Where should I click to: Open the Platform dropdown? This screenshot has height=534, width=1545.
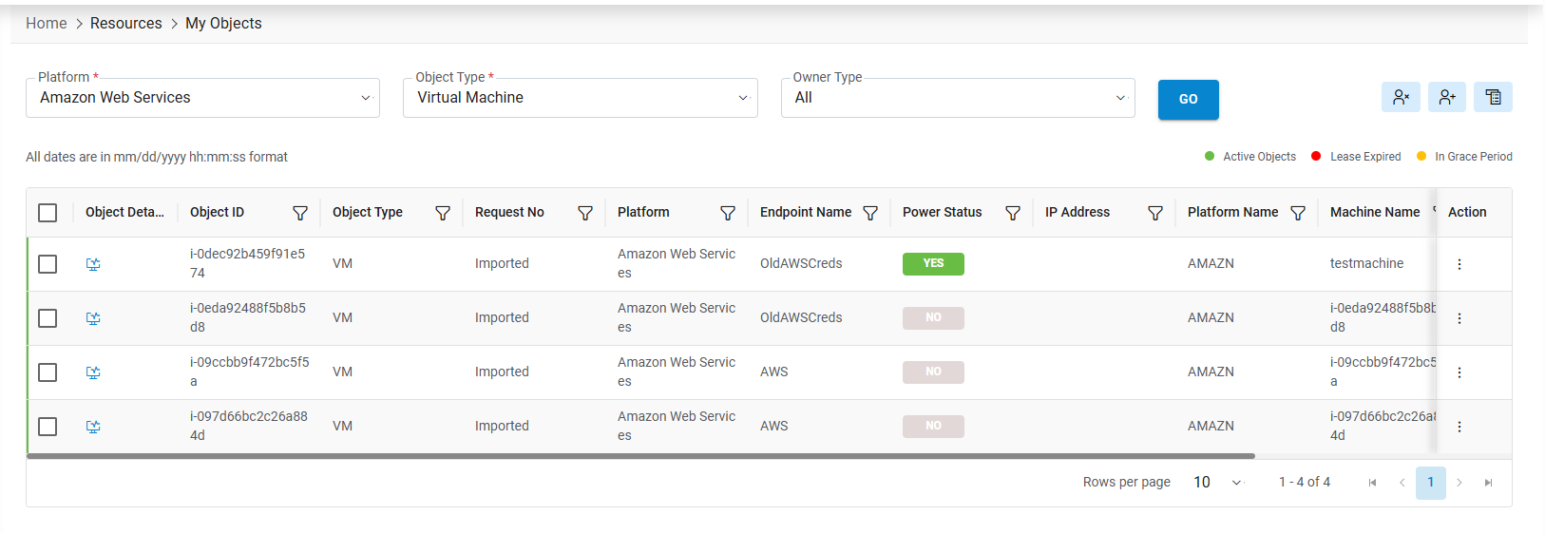tap(202, 98)
